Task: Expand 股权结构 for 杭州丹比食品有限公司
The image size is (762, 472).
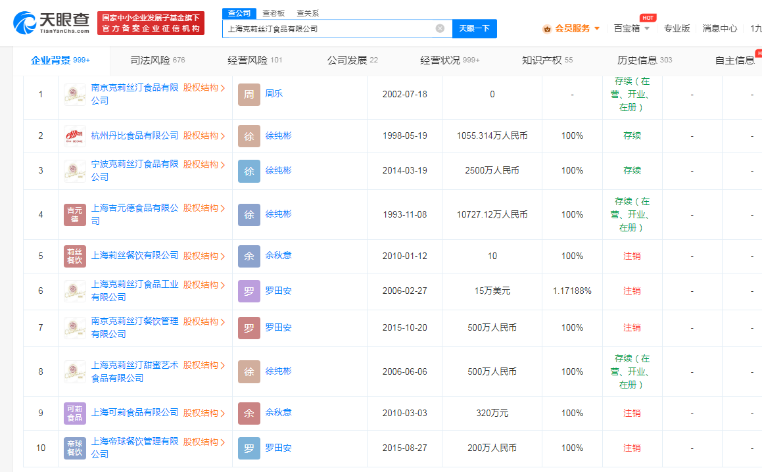Action: [204, 136]
